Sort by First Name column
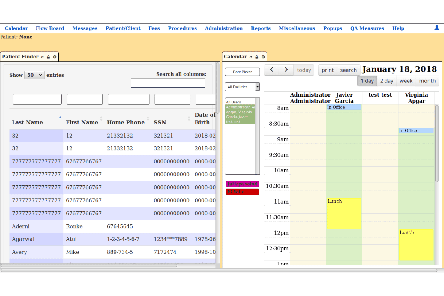Screen dimensions: 444x296 [84, 122]
